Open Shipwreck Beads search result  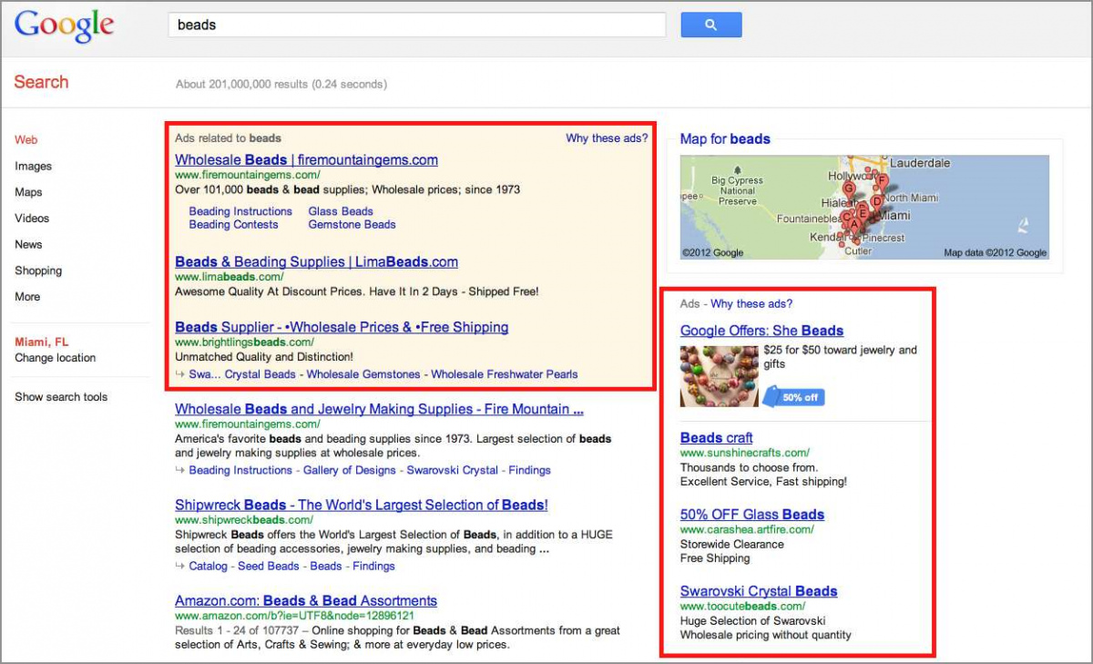click(x=362, y=505)
